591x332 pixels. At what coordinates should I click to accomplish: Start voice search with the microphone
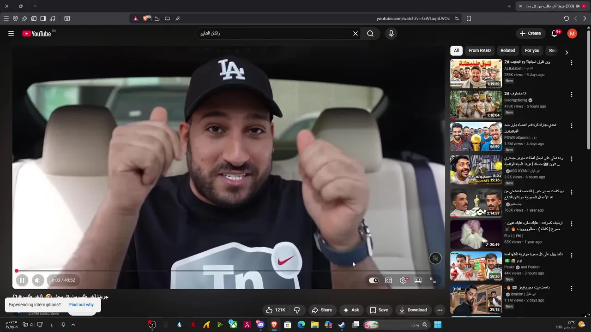tap(391, 34)
